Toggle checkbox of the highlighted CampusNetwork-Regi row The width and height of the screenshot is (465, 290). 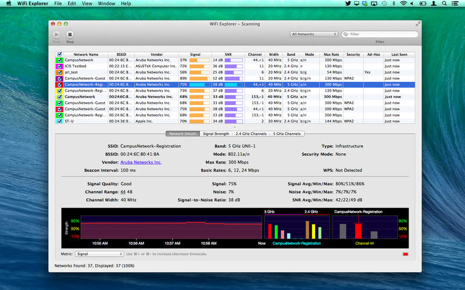click(x=59, y=85)
